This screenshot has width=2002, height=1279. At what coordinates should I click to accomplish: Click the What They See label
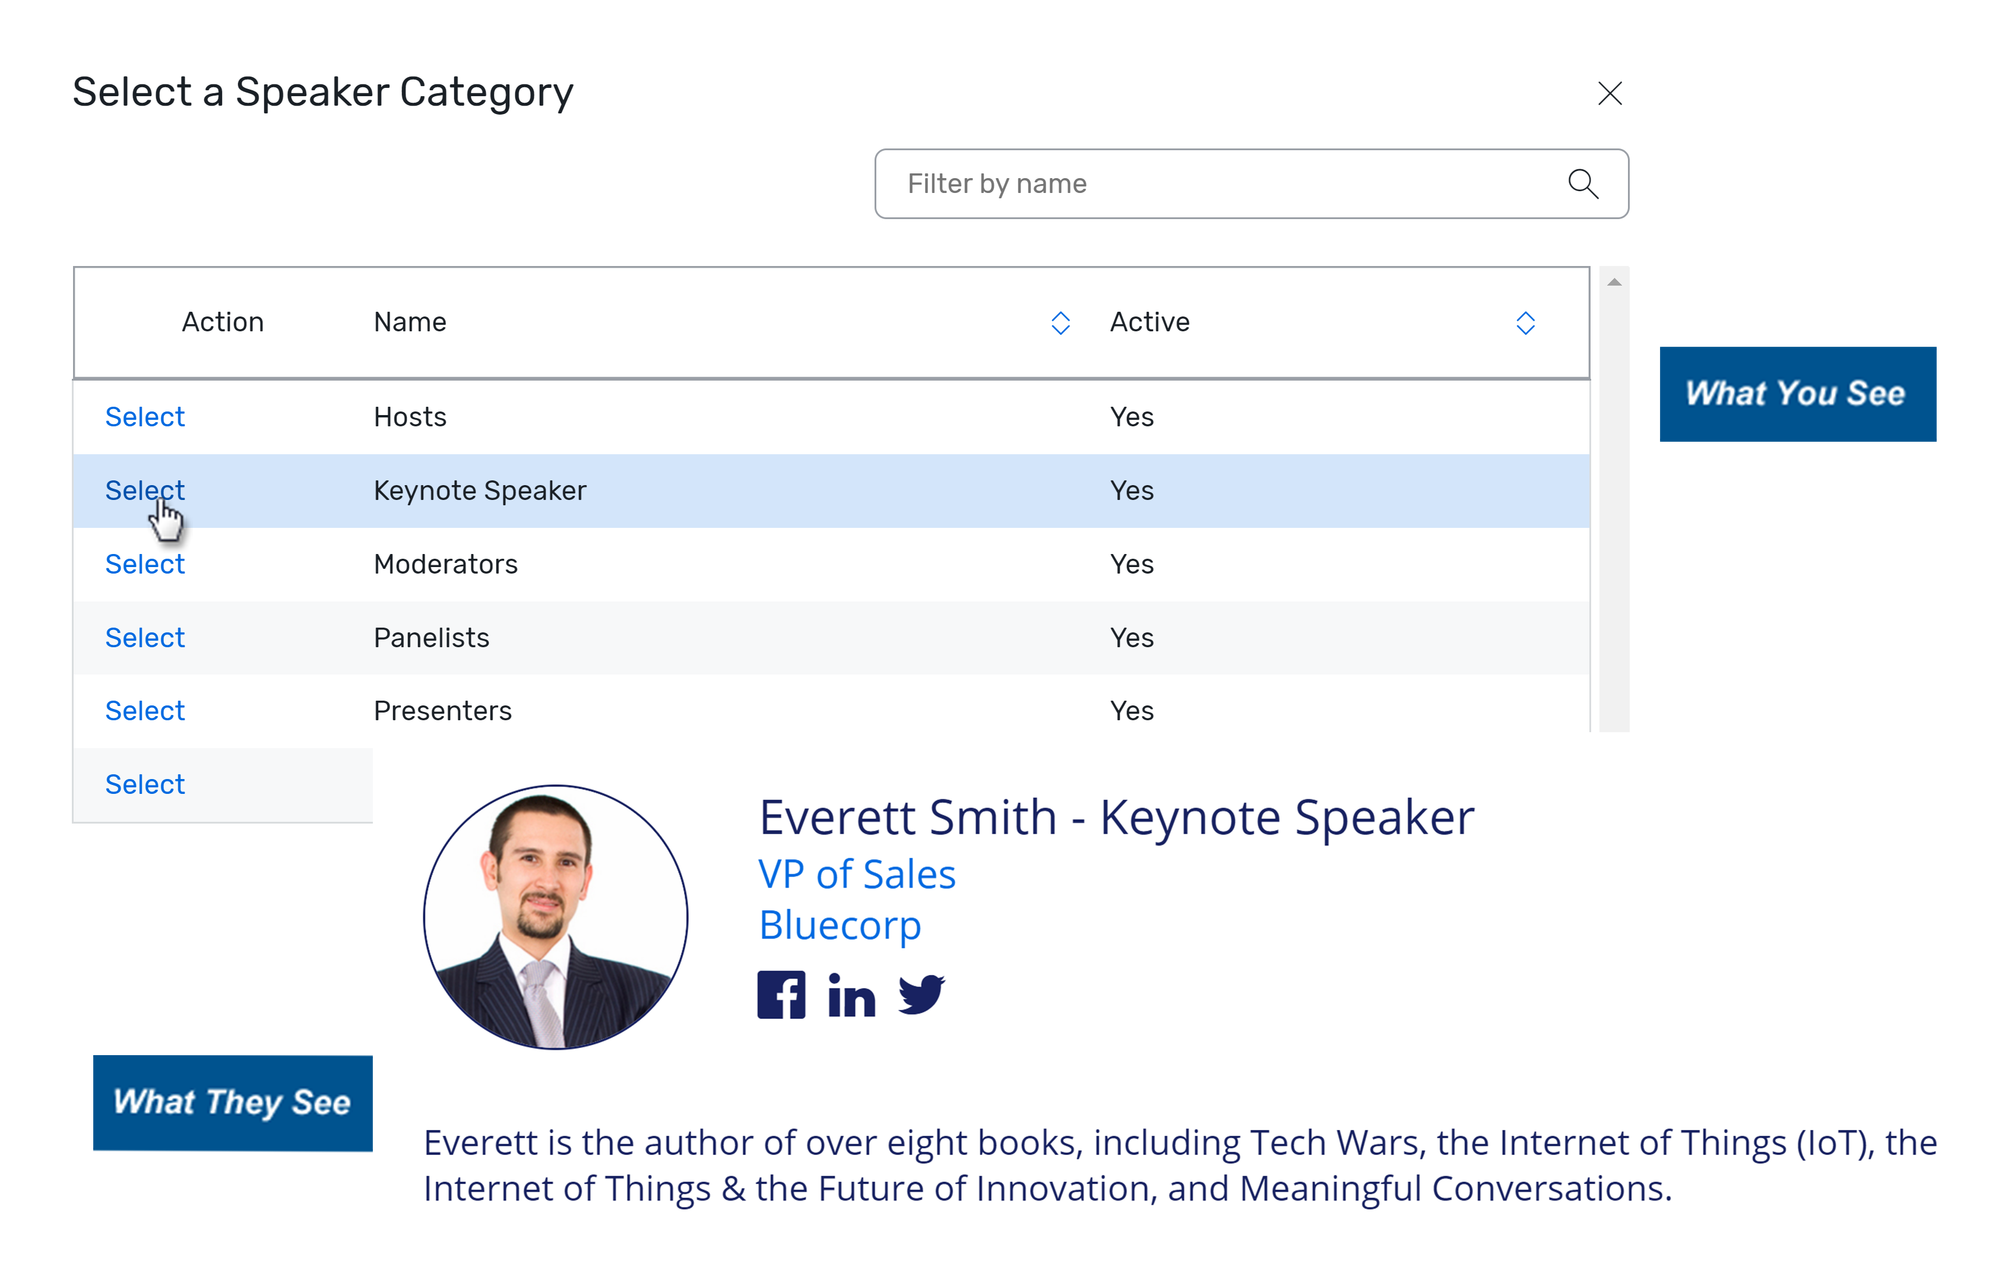coord(233,1103)
